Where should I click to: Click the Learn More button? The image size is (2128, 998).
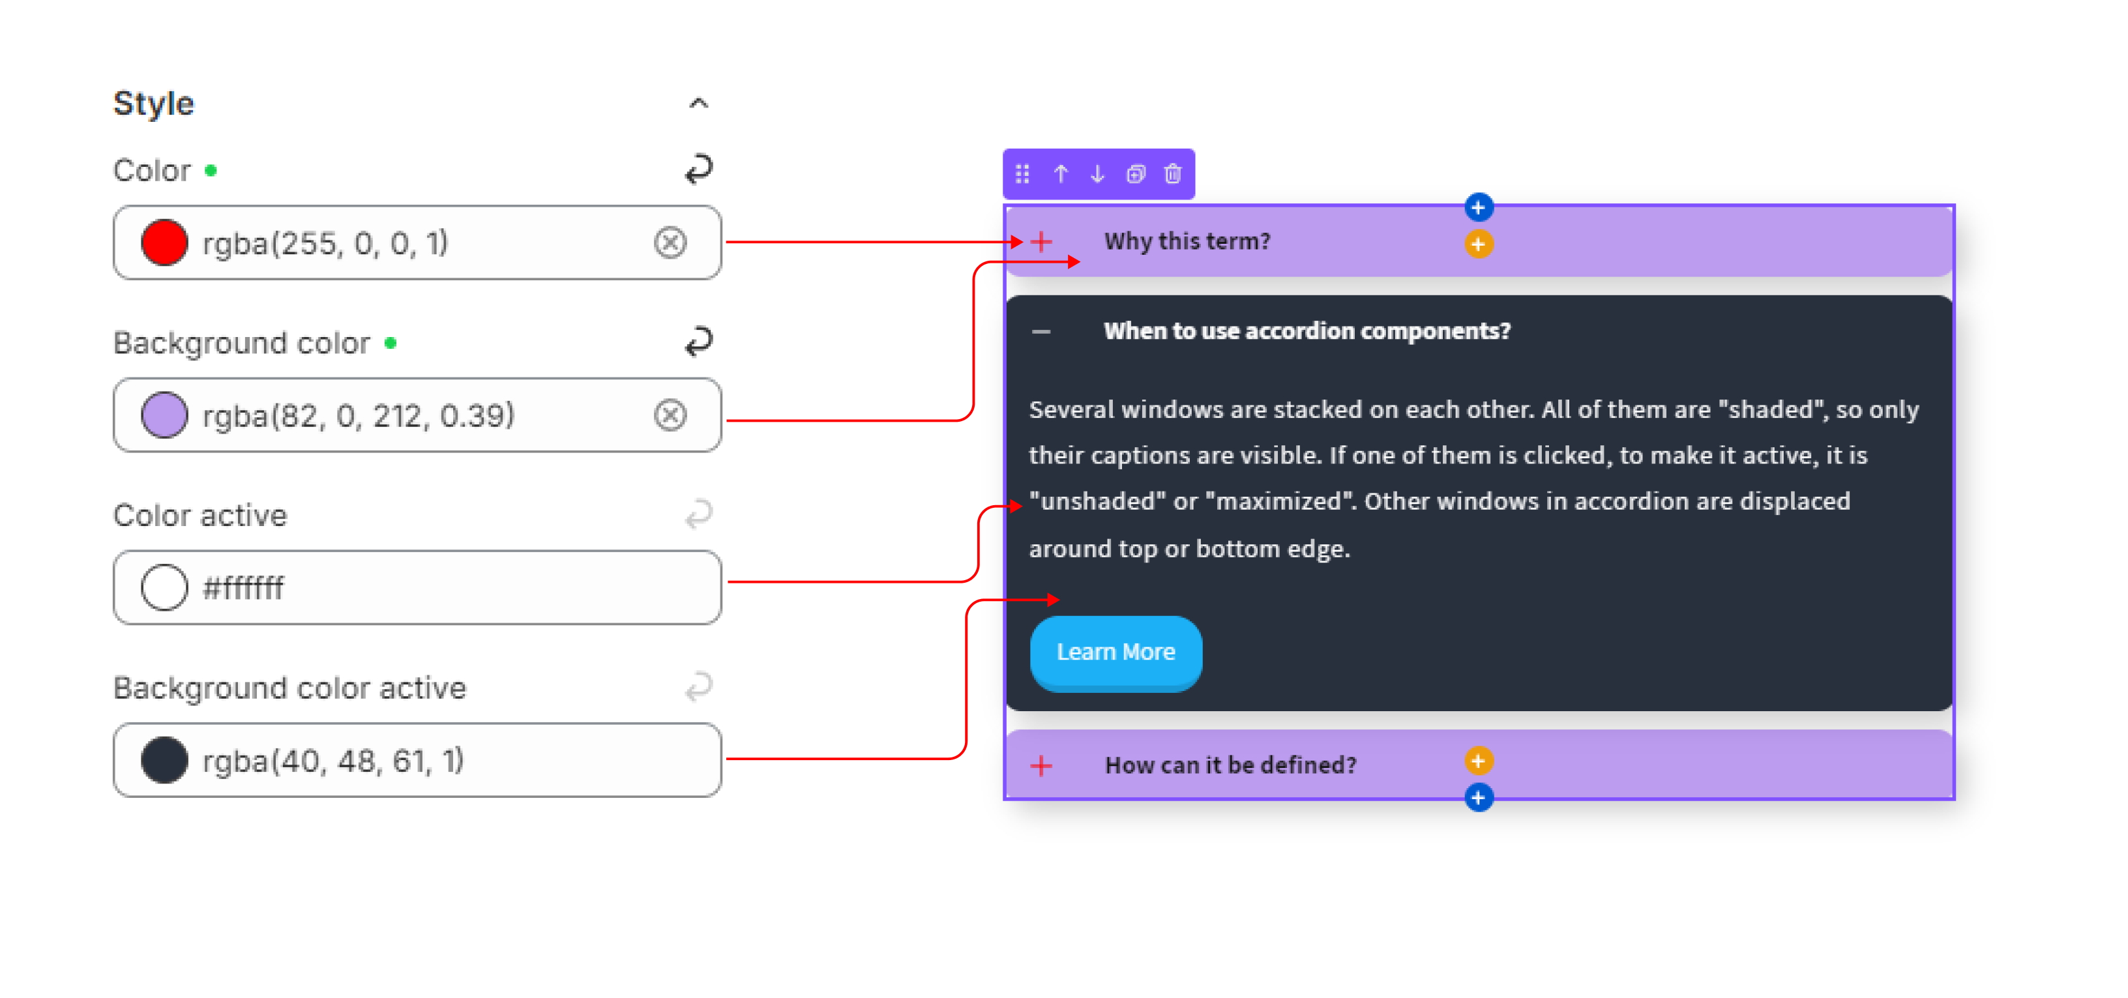tap(1116, 652)
